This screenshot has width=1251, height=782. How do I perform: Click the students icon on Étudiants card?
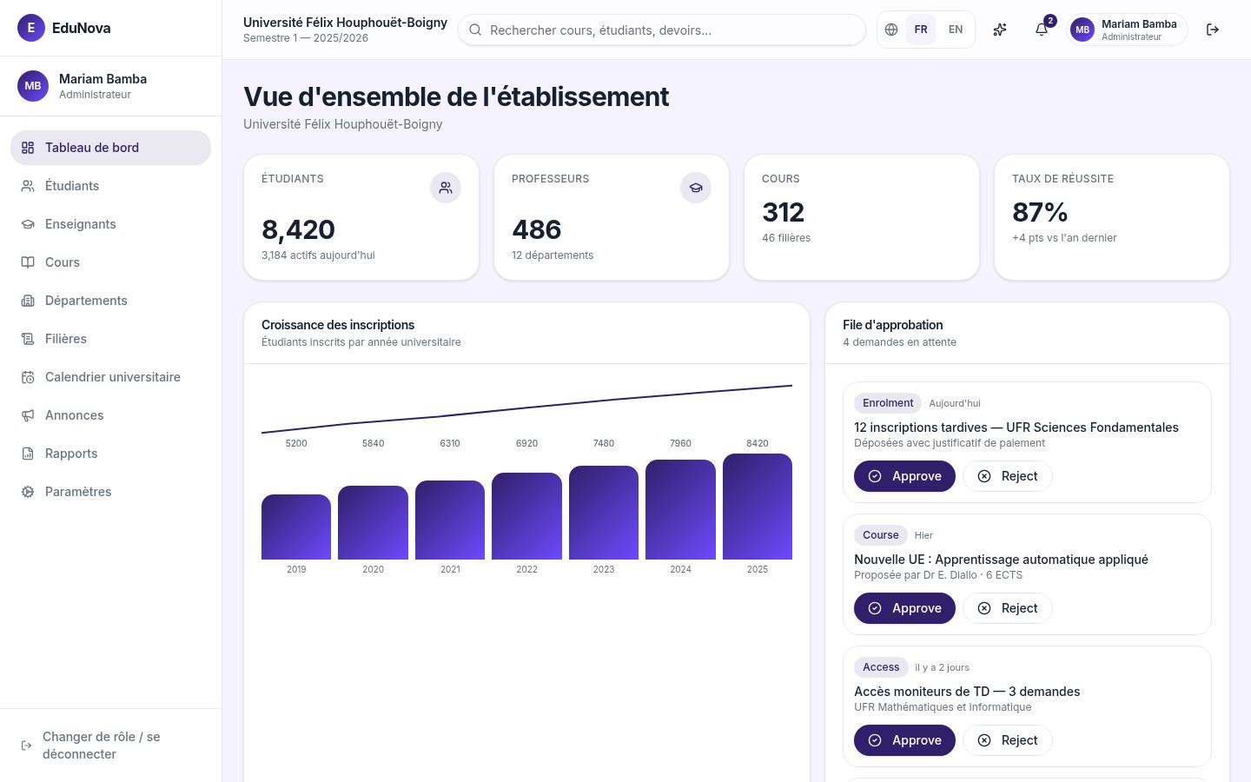[x=446, y=188]
